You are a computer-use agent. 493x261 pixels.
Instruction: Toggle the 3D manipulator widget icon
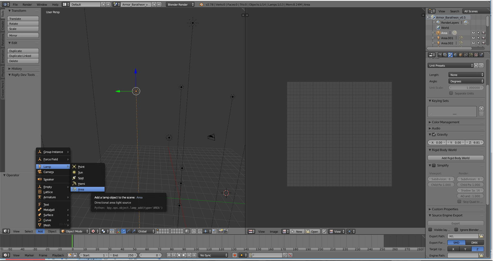click(x=118, y=231)
